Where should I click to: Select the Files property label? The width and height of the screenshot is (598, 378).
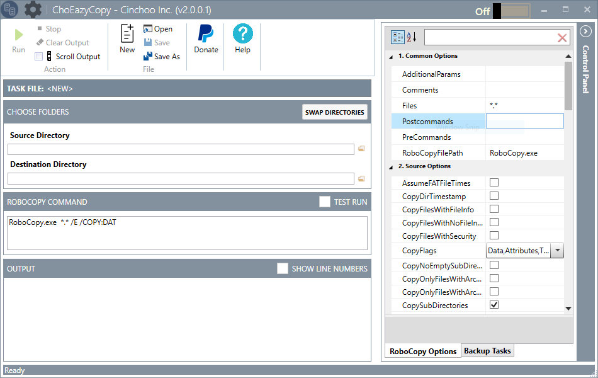point(409,105)
